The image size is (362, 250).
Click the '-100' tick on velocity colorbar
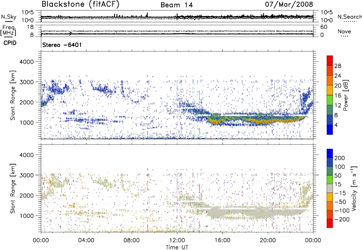tap(342, 210)
